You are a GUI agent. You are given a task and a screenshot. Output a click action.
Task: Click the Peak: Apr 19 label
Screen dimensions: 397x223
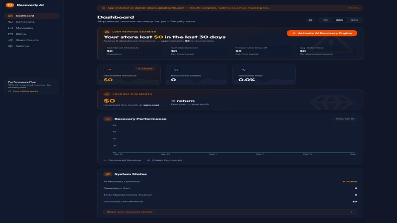345,119
